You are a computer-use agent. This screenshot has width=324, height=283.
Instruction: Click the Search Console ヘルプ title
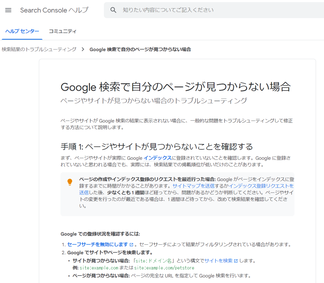[54, 10]
